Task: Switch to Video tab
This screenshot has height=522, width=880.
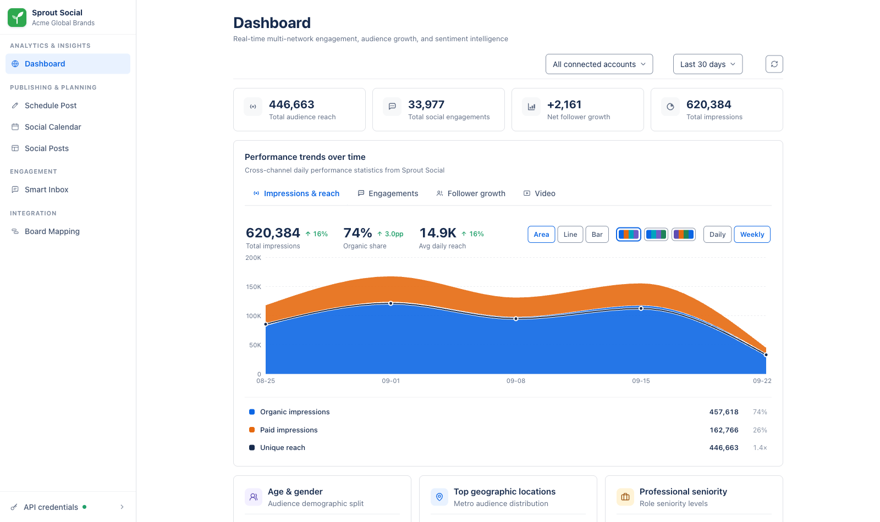Action: tap(540, 193)
